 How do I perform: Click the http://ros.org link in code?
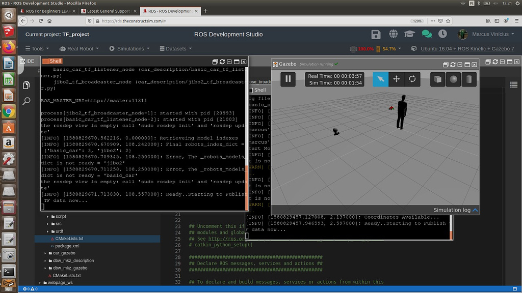tap(226, 239)
